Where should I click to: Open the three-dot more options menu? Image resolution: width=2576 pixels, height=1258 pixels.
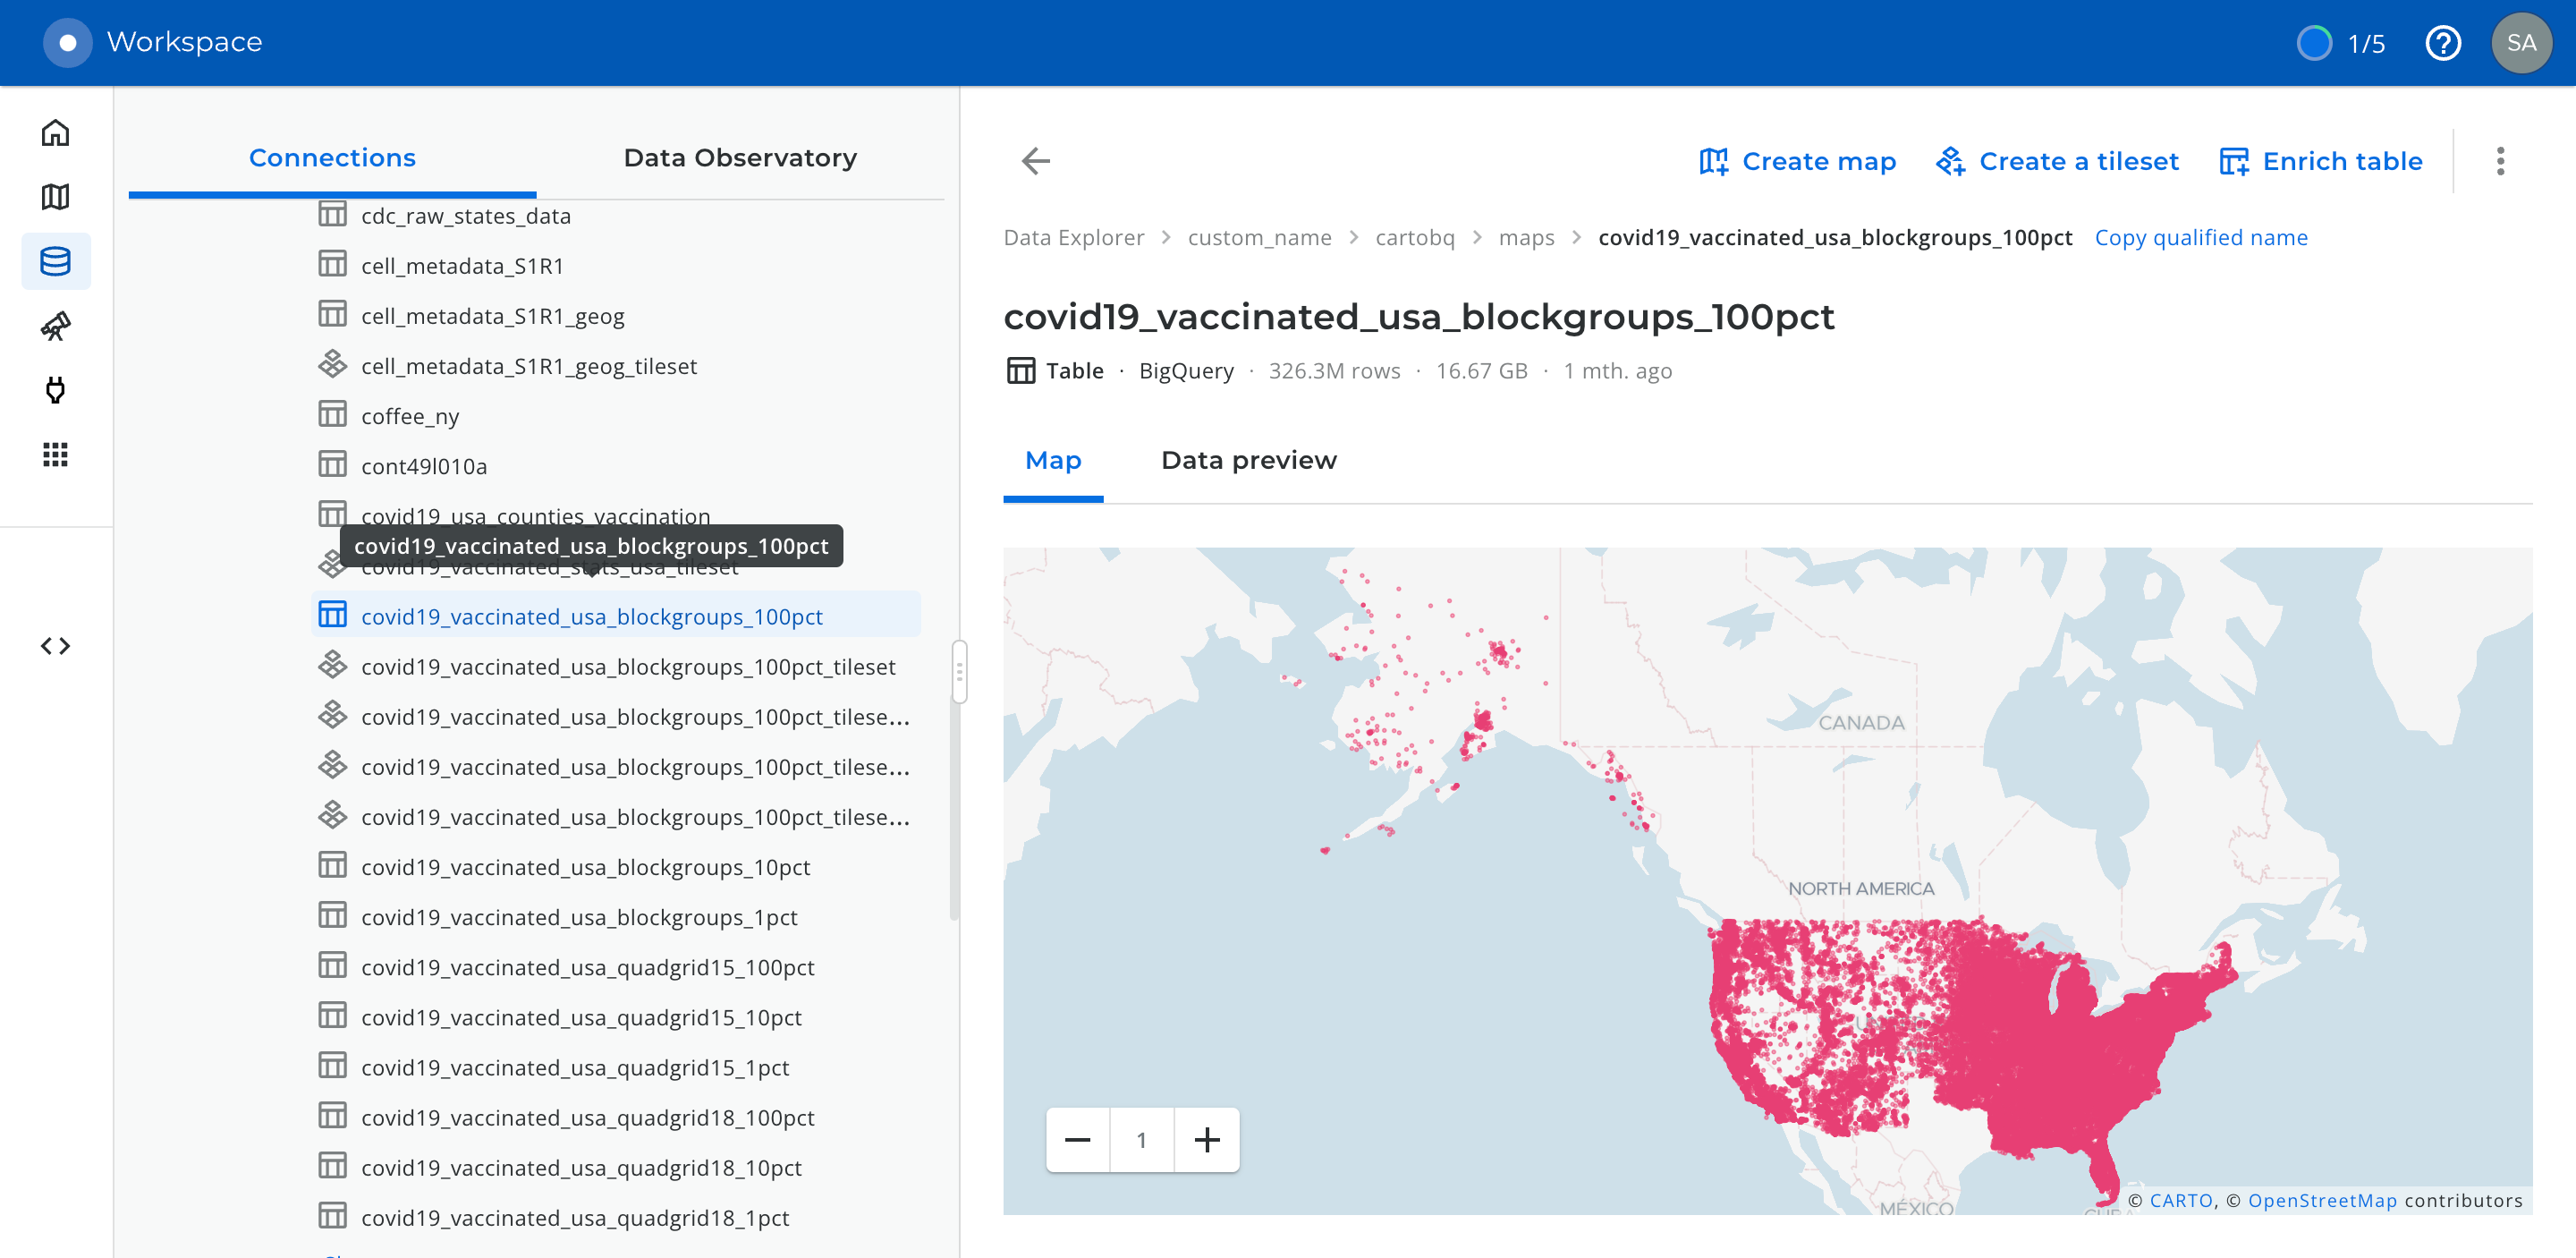pos(2500,161)
